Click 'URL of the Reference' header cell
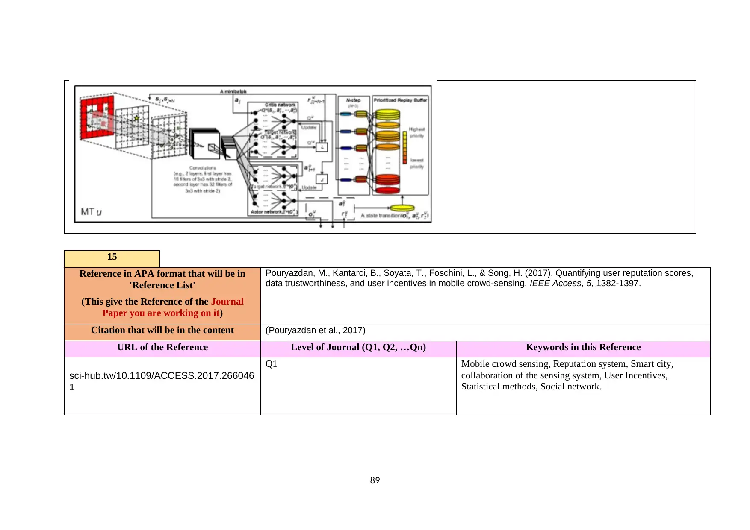The height and width of the screenshot is (530, 750). [162, 349]
